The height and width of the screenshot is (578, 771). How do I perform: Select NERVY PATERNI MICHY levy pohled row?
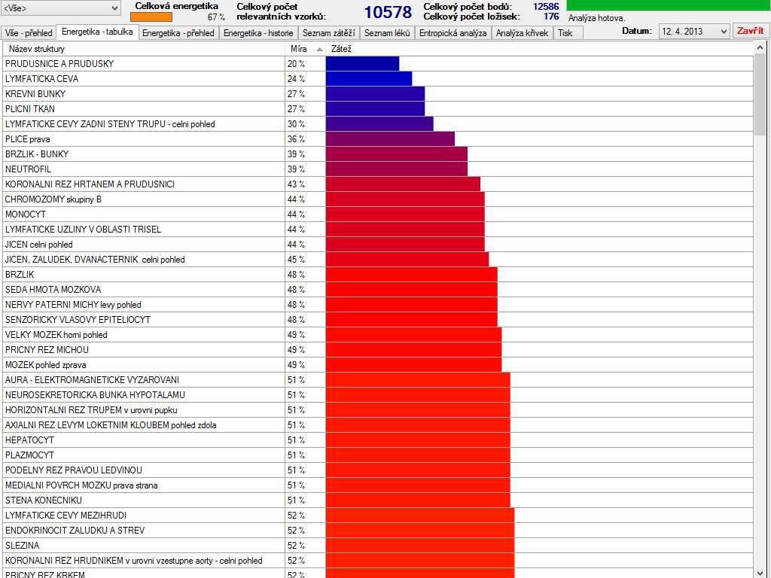(378, 305)
